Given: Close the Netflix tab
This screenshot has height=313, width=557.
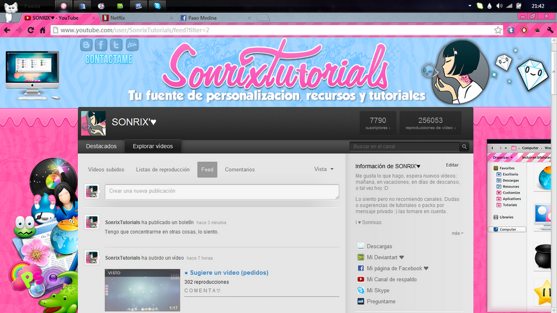Looking at the screenshot, I should click(x=171, y=18).
